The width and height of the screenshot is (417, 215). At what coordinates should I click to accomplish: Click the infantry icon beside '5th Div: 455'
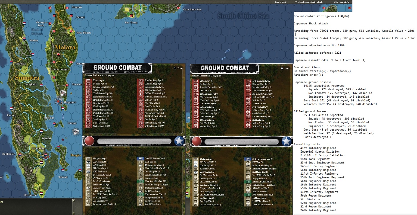coord(88,90)
